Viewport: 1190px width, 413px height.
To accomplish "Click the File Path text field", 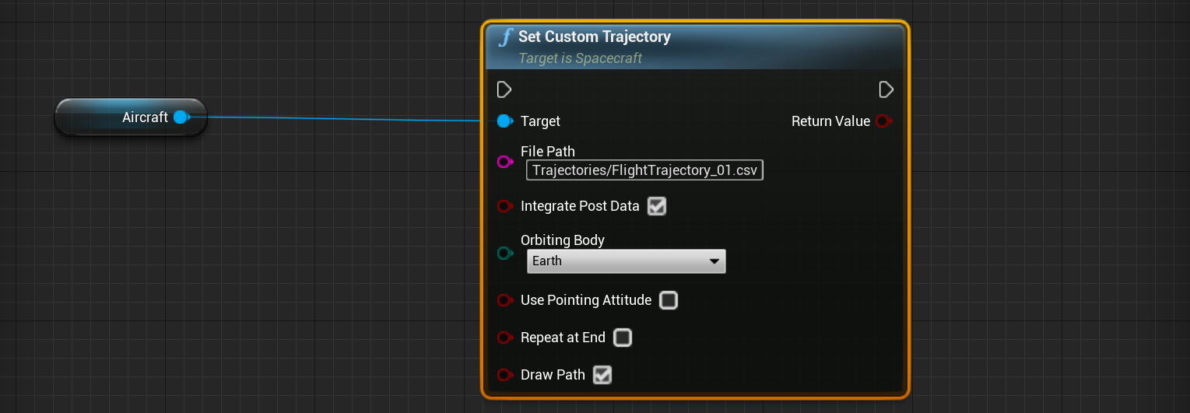I will (644, 170).
